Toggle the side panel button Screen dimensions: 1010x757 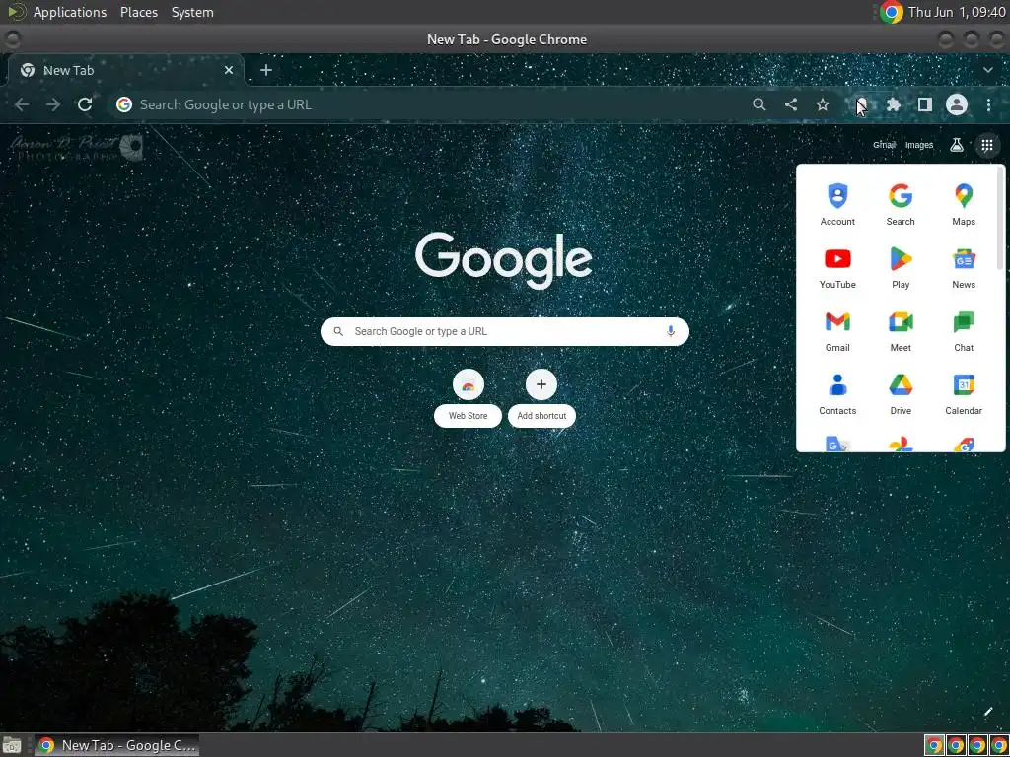925,104
